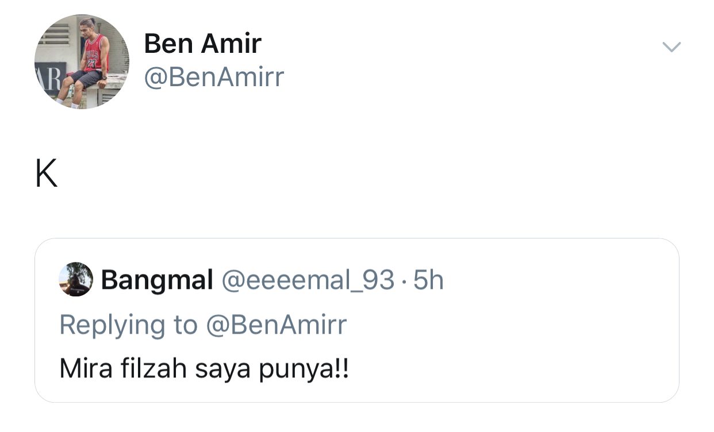This screenshot has height=432, width=714.
Task: Click the 5h timestamp
Action: click(429, 280)
